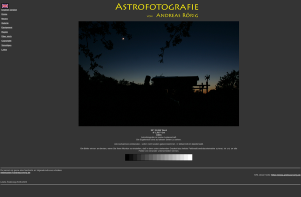
Task: Open the English version link
Action: pos(9,10)
